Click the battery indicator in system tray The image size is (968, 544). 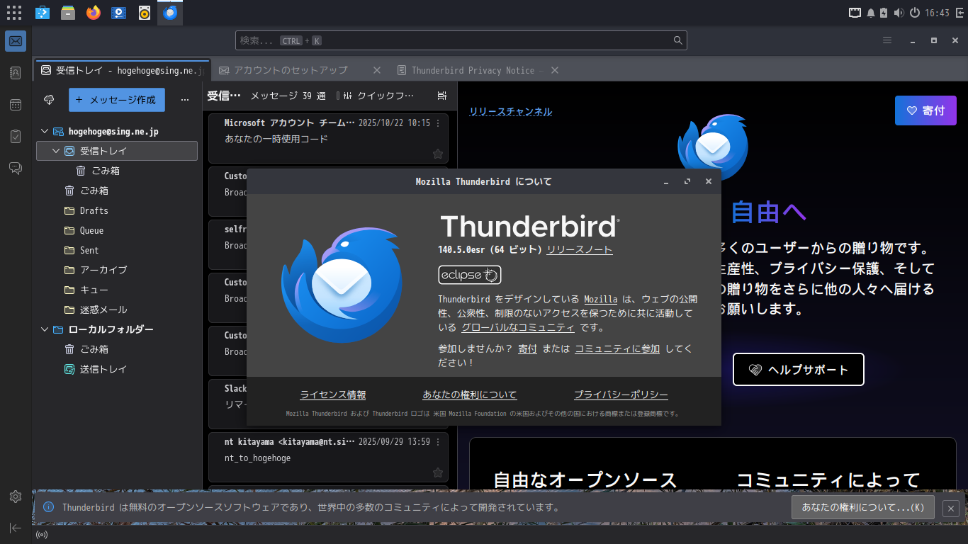[884, 13]
